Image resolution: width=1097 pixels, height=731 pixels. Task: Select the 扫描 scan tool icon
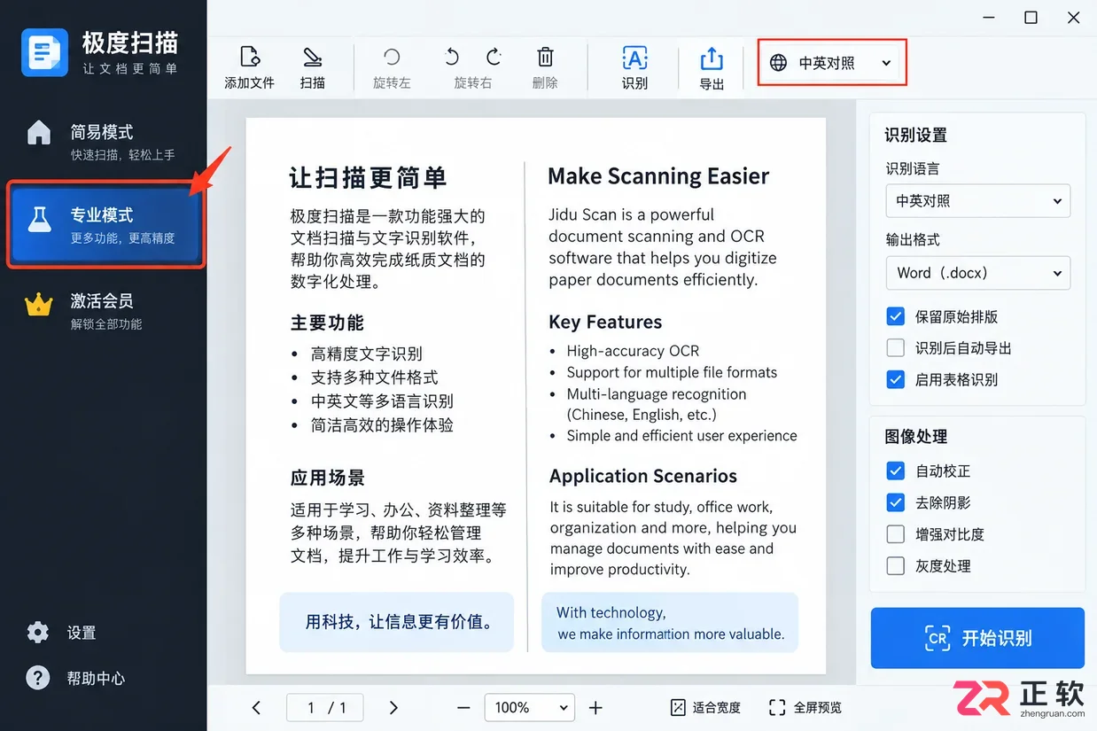(x=312, y=58)
